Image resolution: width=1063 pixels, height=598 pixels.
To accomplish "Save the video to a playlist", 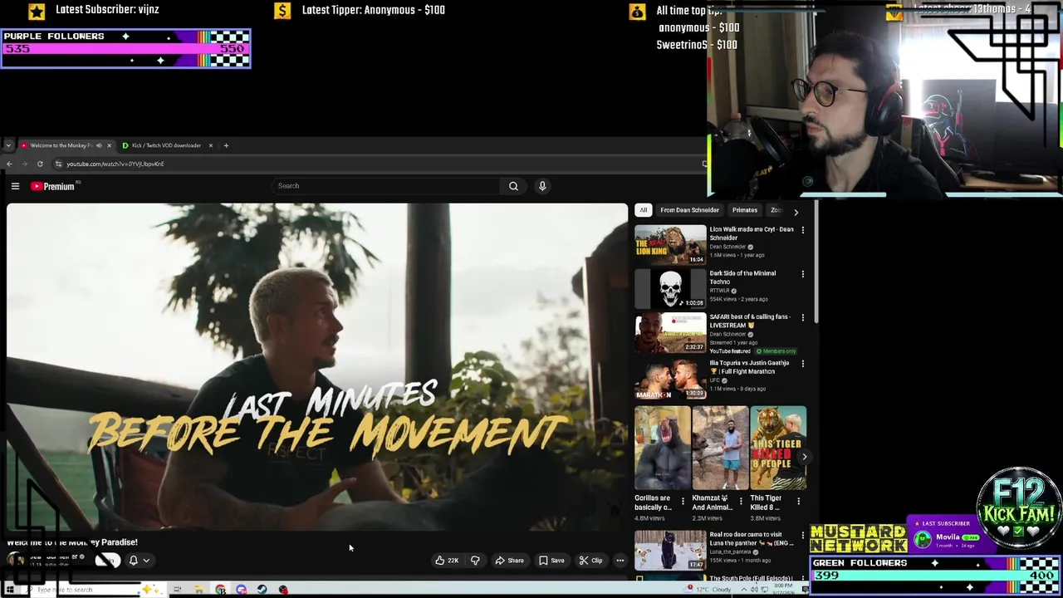I will tap(552, 561).
